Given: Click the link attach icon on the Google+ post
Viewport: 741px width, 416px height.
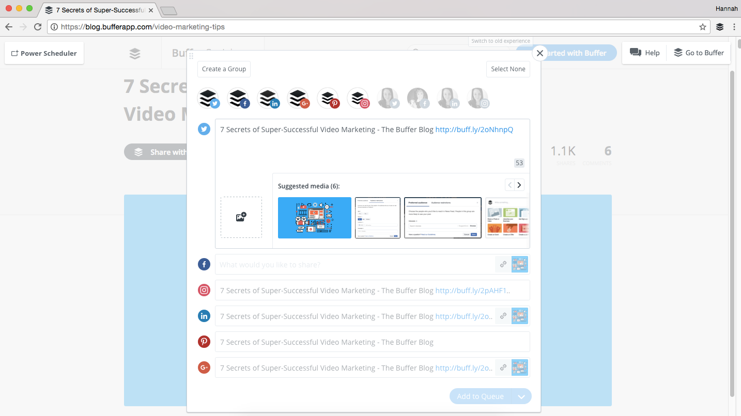Looking at the screenshot, I should click(503, 367).
